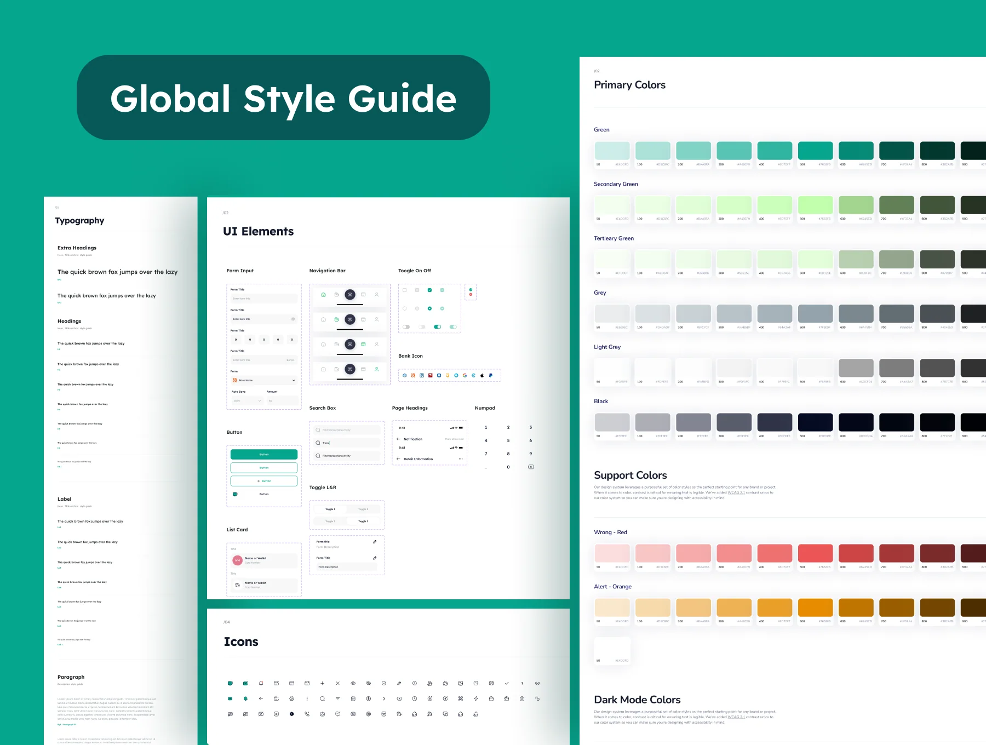
Task: Click the outlined plus Button
Action: pyautogui.click(x=264, y=481)
